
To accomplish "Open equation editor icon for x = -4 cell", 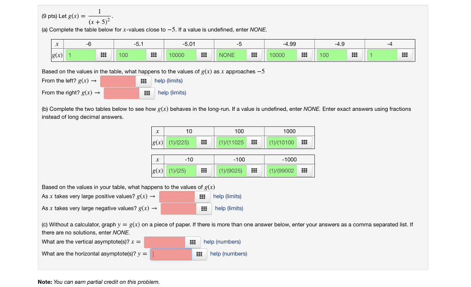I will (x=405, y=55).
